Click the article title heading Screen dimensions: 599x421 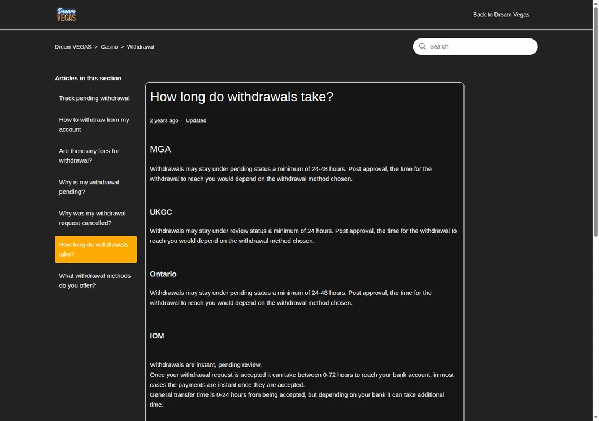(x=241, y=97)
